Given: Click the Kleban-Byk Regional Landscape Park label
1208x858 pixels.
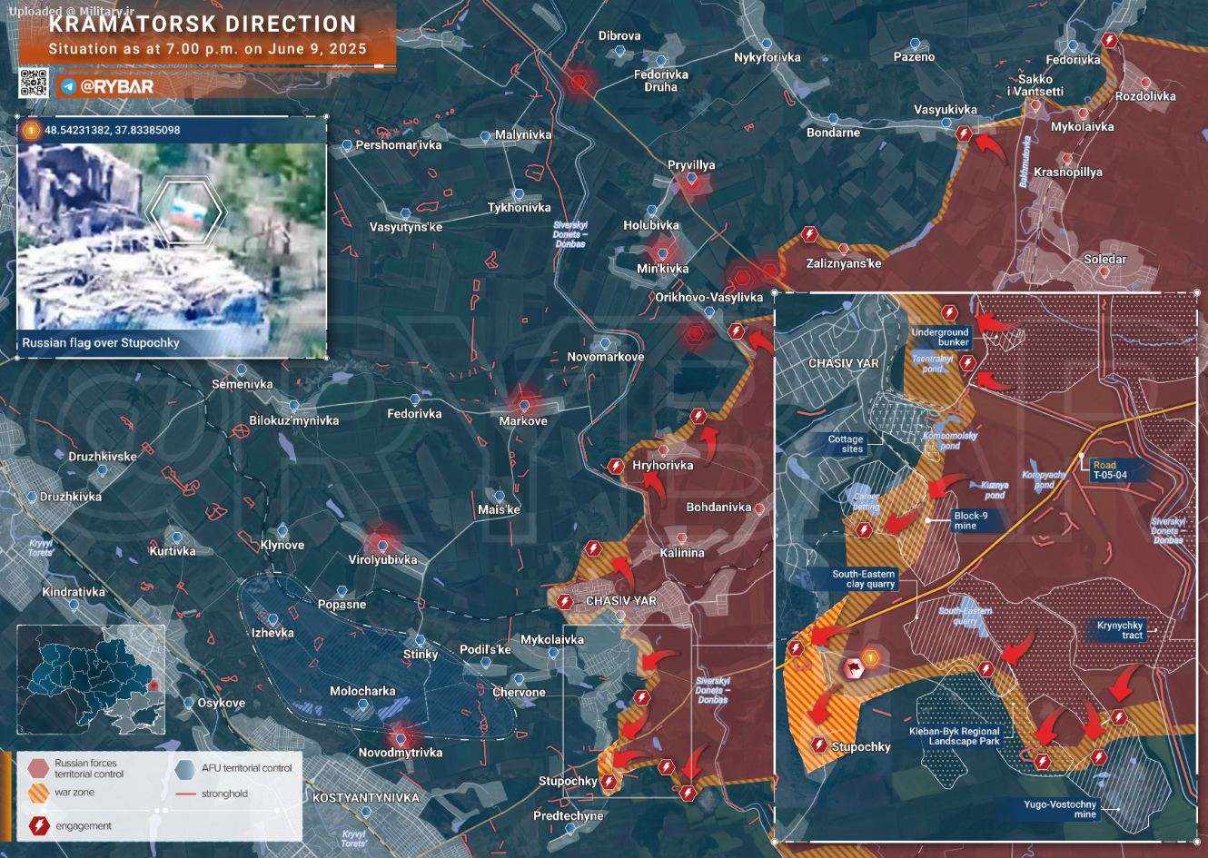Looking at the screenshot, I should pyautogui.click(x=954, y=736).
